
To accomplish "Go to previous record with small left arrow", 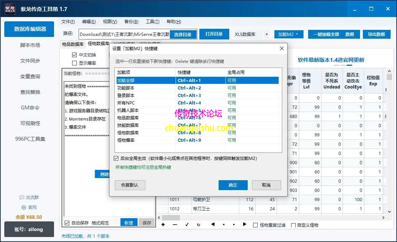I will click(223, 225).
